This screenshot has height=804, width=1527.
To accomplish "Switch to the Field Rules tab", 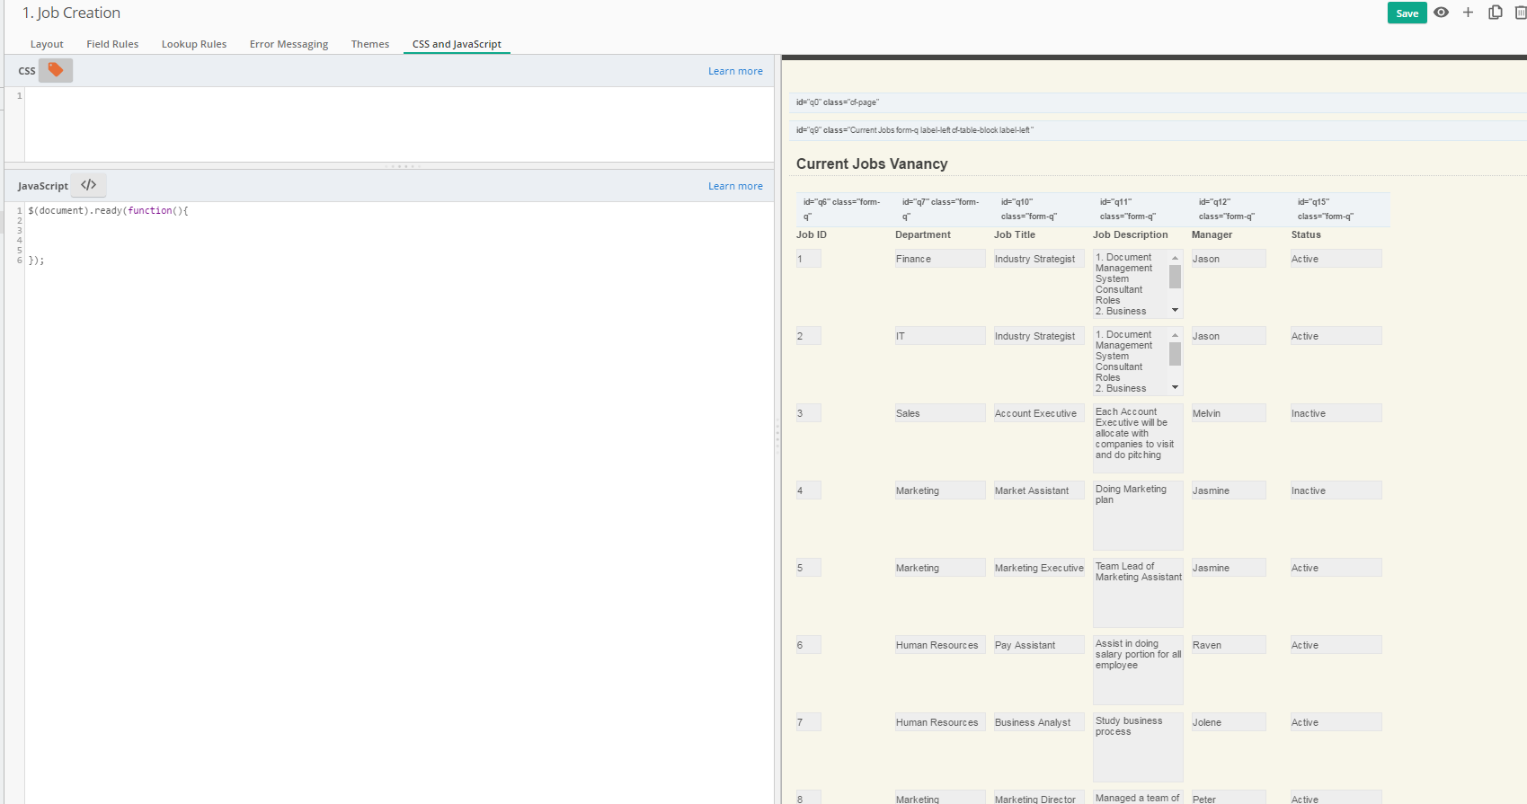I will [112, 44].
